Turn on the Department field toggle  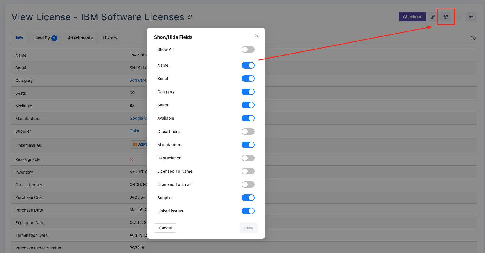248,132
